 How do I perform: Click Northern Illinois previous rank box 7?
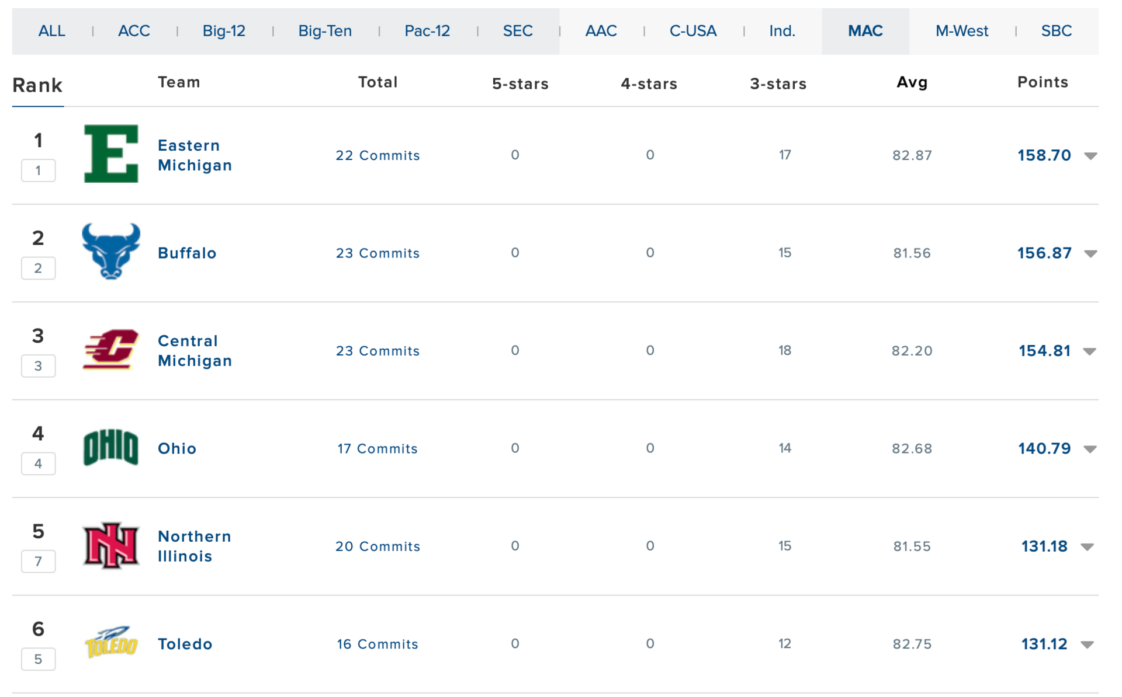[x=38, y=562]
